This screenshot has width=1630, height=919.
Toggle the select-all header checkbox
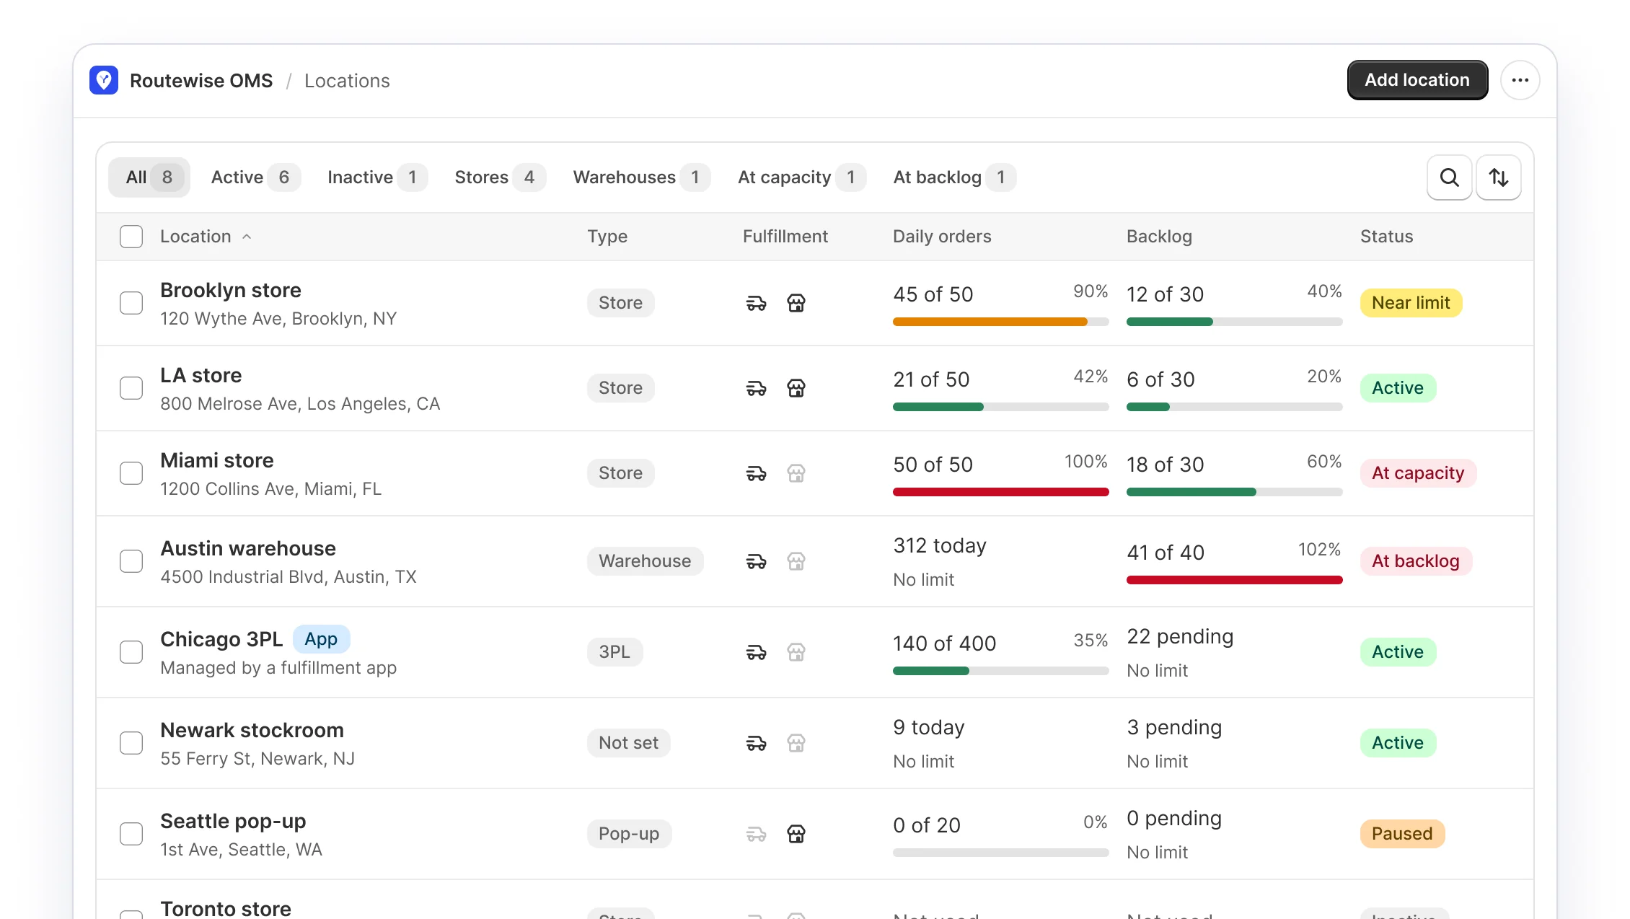131,237
